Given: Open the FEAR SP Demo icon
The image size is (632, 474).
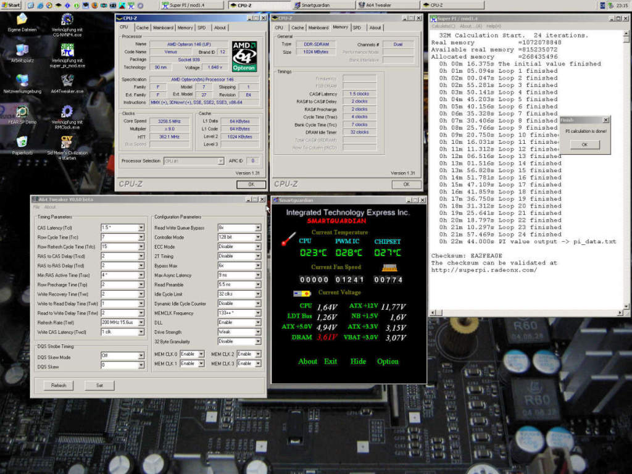Looking at the screenshot, I should coord(22,114).
